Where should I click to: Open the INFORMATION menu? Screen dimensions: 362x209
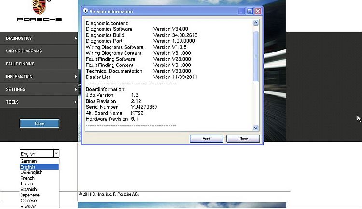[x=39, y=77]
